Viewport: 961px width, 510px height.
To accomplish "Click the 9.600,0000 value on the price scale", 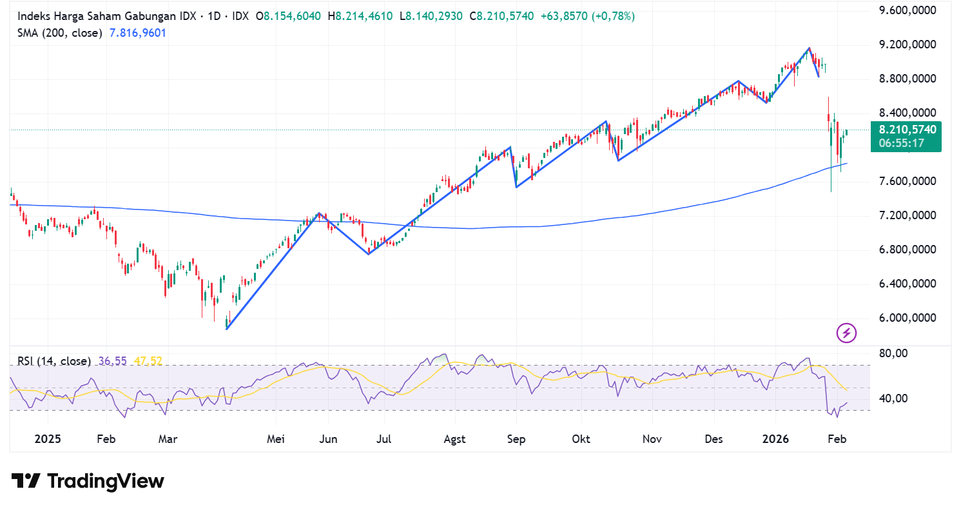I will (908, 10).
